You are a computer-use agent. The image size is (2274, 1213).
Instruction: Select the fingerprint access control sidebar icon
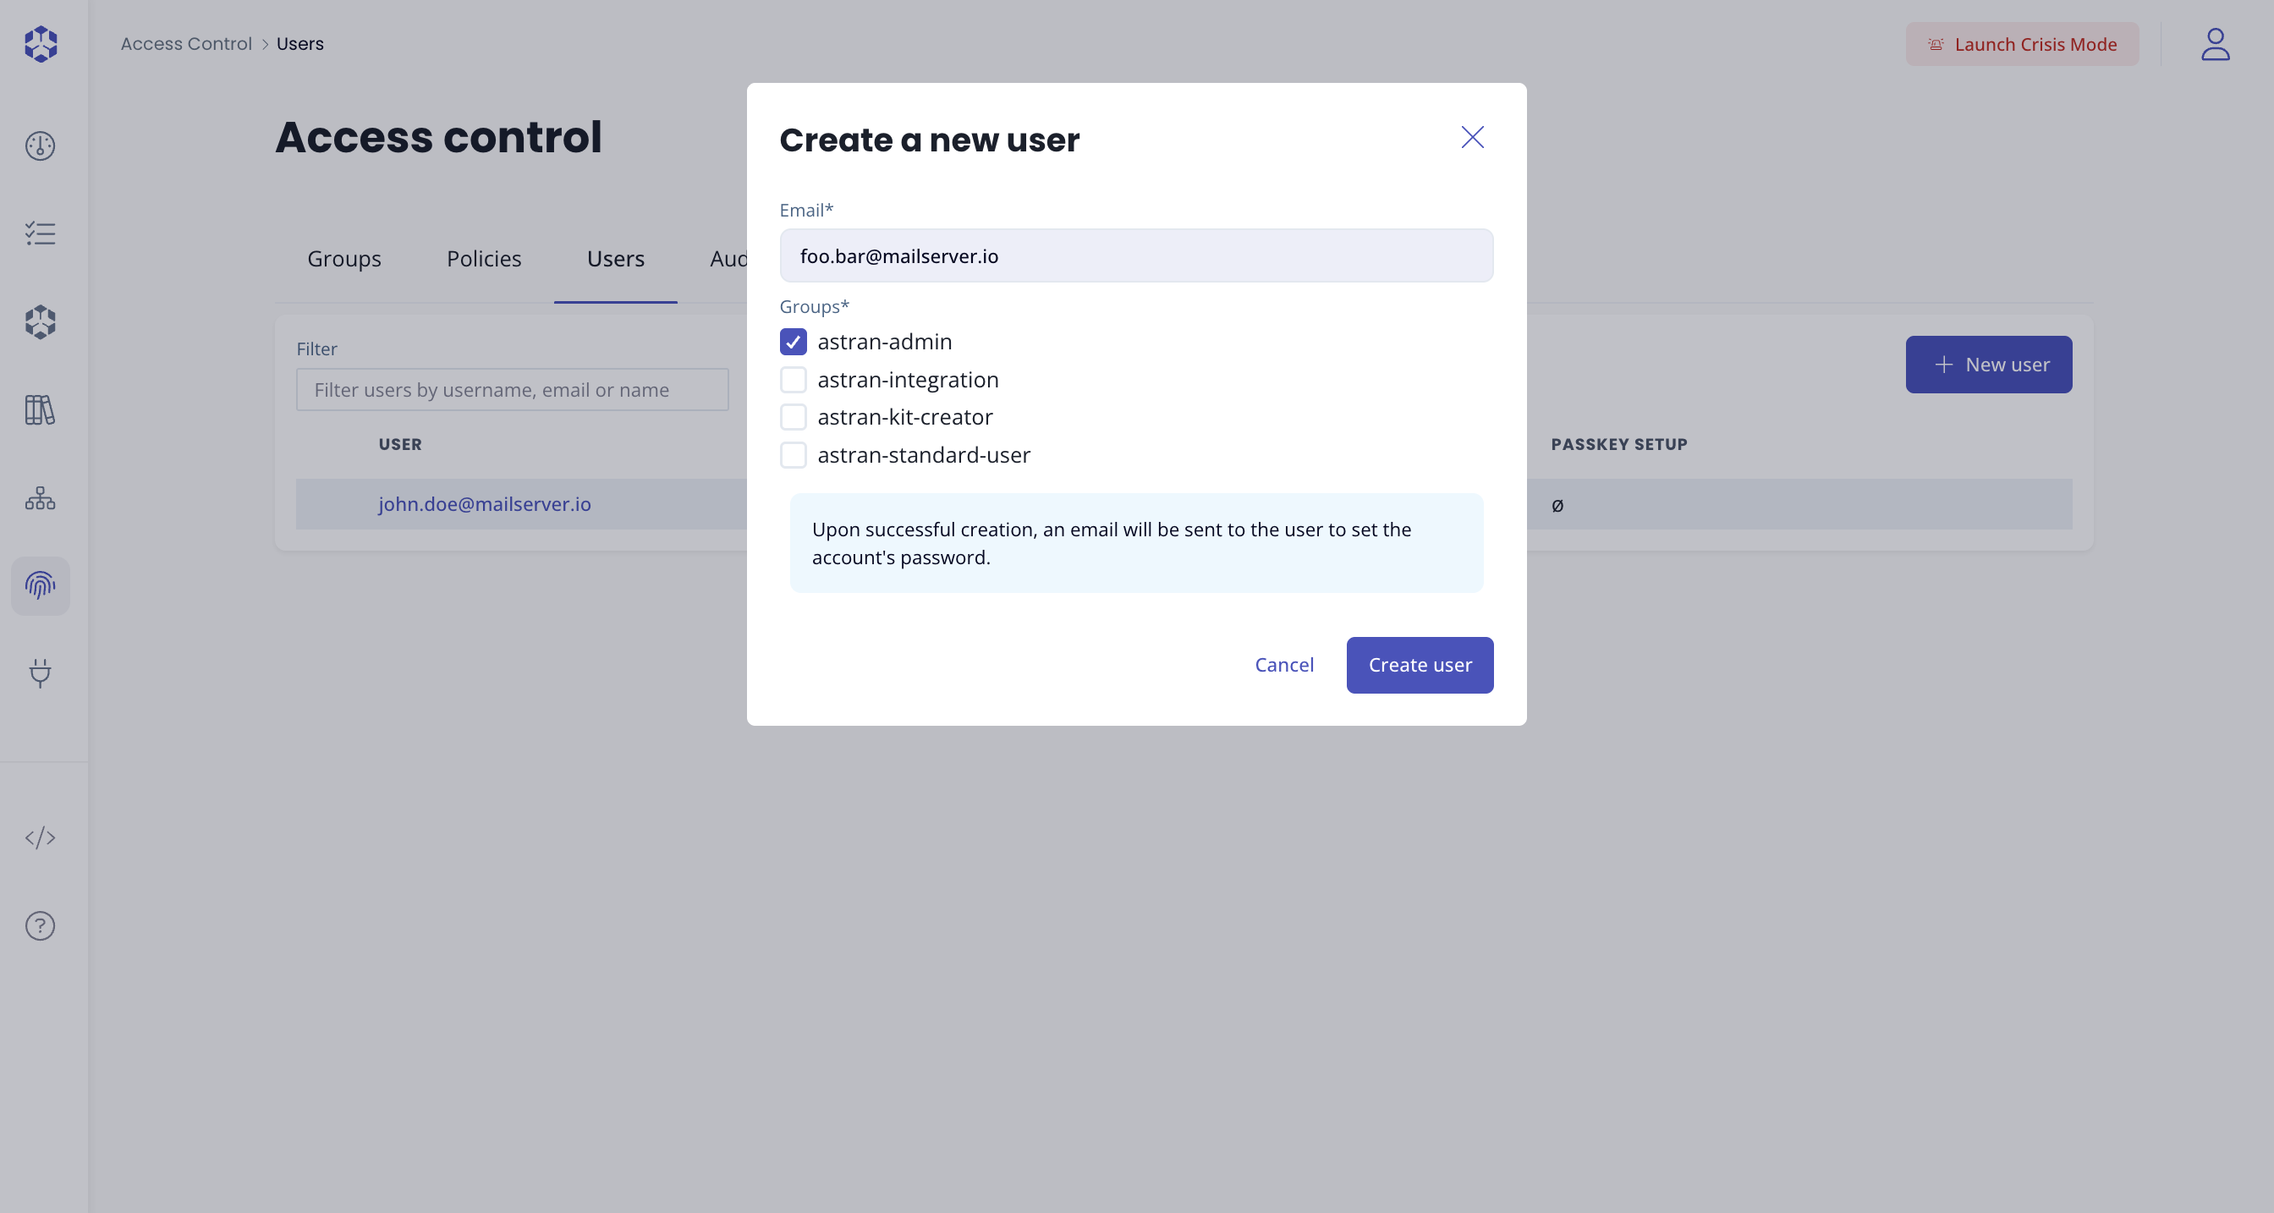click(40, 585)
